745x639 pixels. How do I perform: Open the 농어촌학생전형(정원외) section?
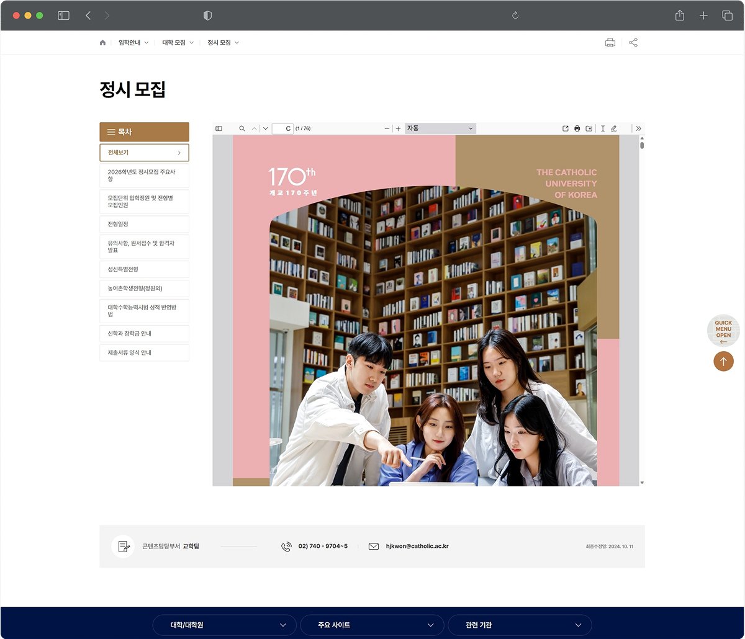pyautogui.click(x=144, y=288)
